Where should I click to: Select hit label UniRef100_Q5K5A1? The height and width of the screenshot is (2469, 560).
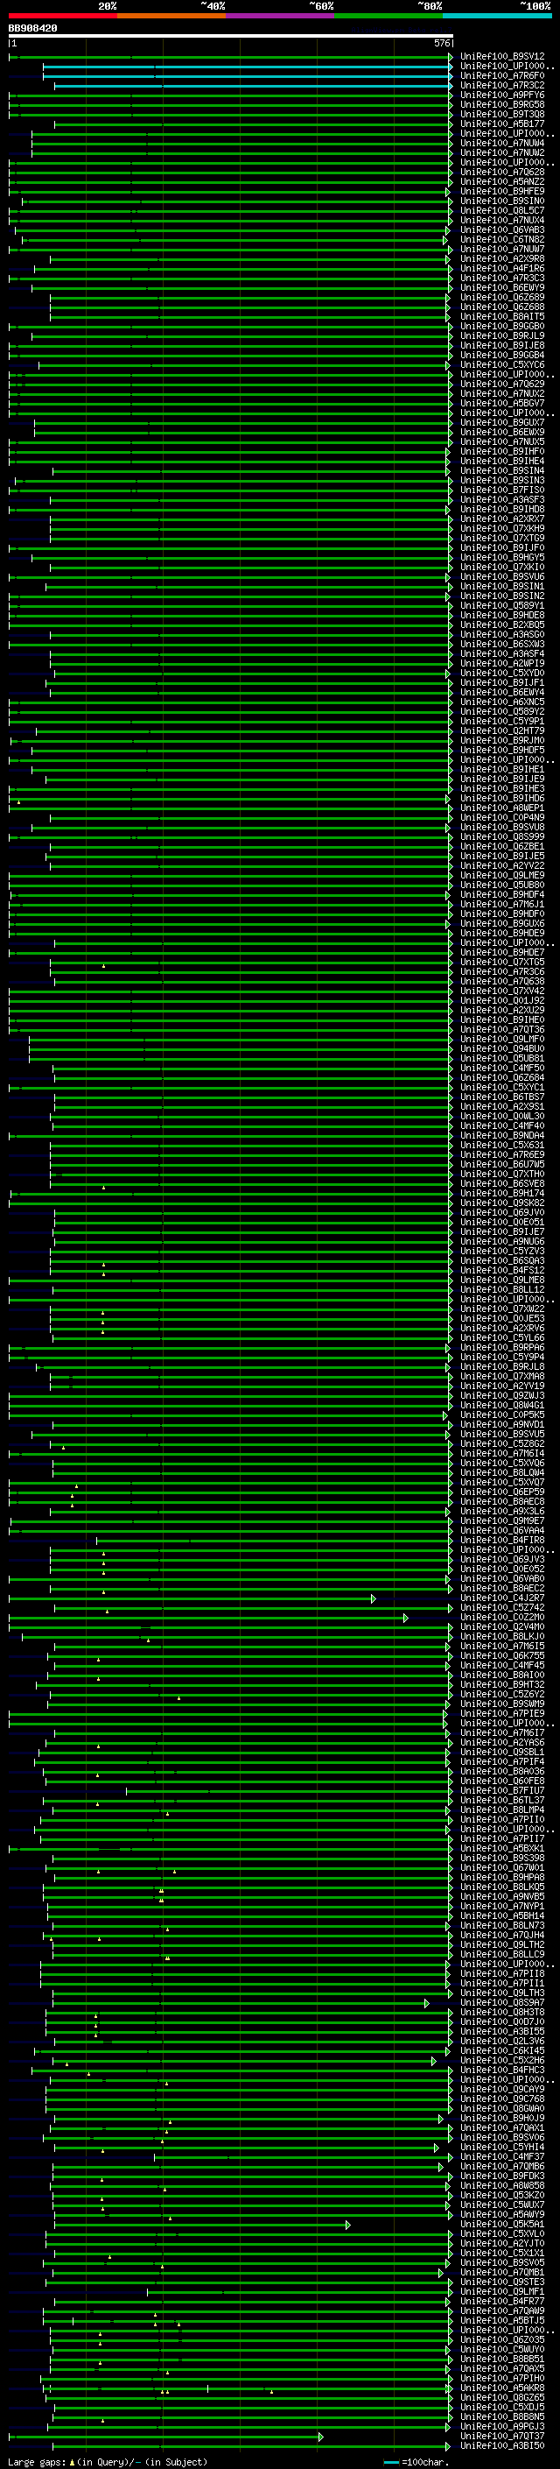(x=502, y=2224)
